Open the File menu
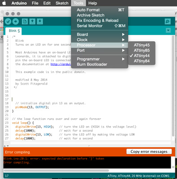Image resolution: width=177 pixels, height=179 pixels. [35, 3]
